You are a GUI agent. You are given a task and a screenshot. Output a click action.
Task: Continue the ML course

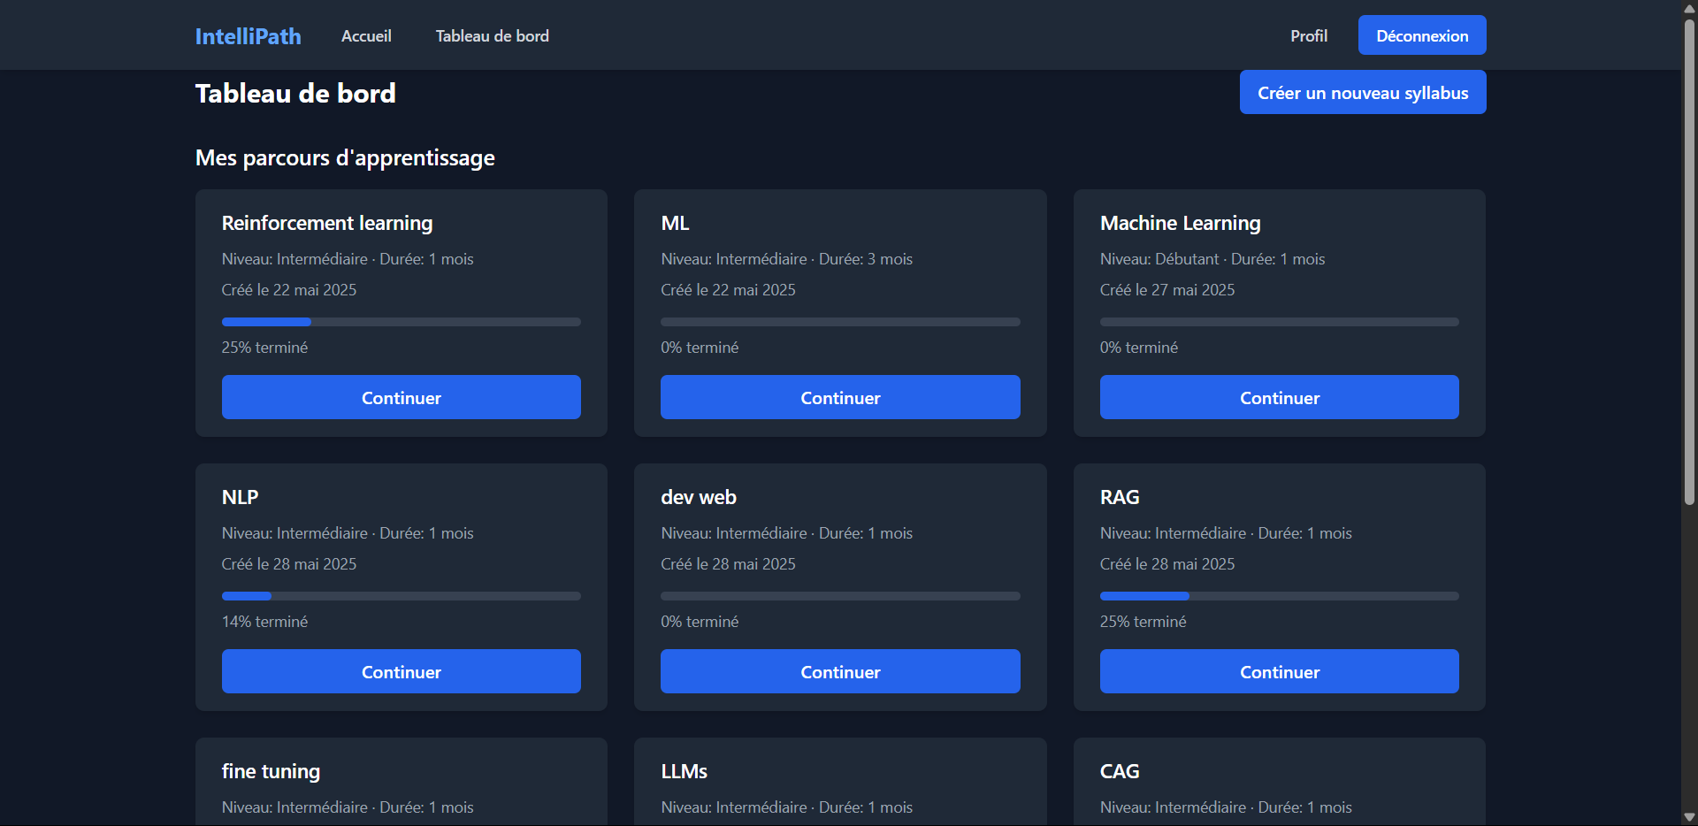tap(840, 398)
